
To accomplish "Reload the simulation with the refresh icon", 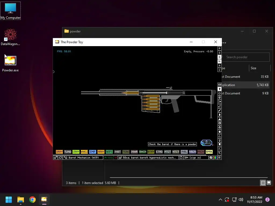I will click(60, 158).
